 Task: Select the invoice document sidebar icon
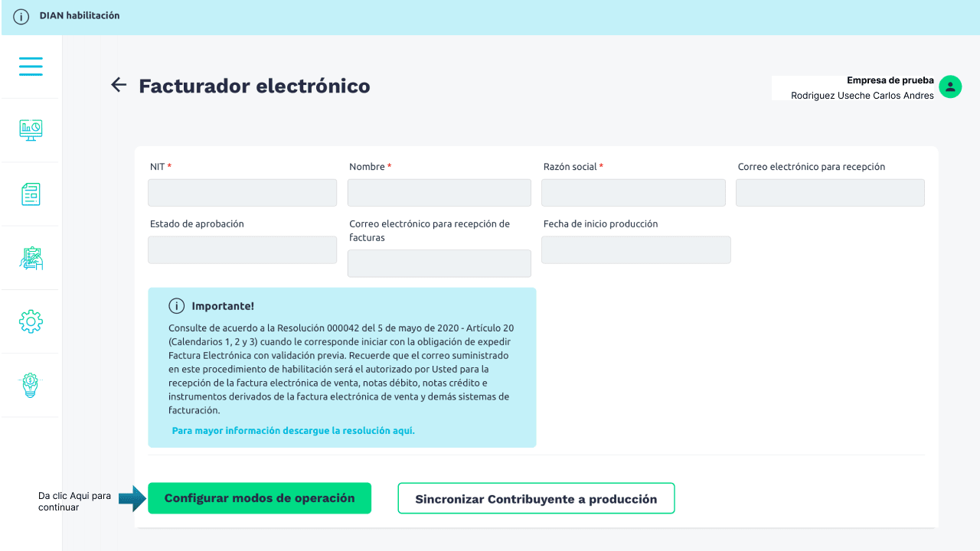pyautogui.click(x=31, y=194)
